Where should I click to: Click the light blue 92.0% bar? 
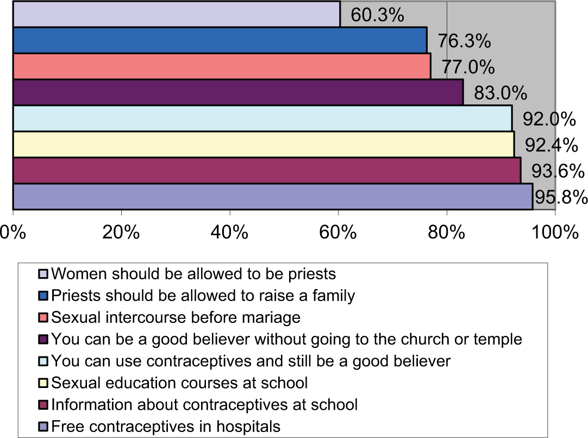coord(262,118)
